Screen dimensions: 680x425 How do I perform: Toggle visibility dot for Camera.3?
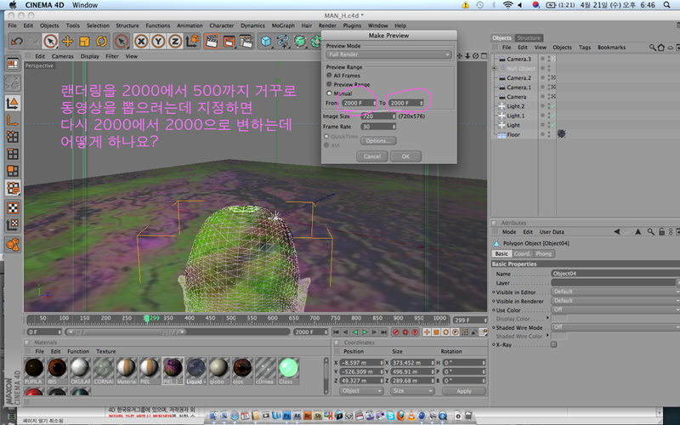[x=542, y=59]
